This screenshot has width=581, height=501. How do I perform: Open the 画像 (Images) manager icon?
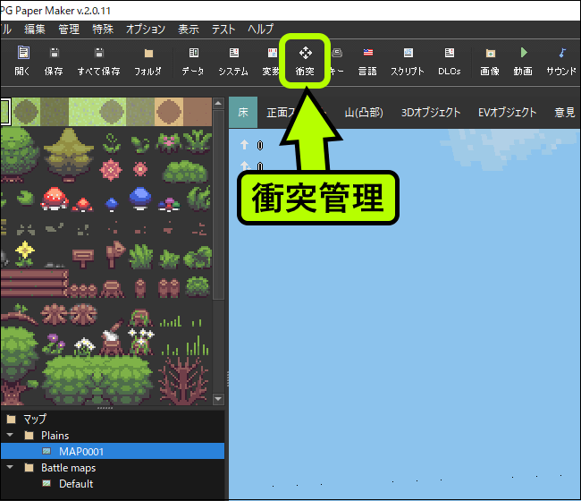(490, 61)
